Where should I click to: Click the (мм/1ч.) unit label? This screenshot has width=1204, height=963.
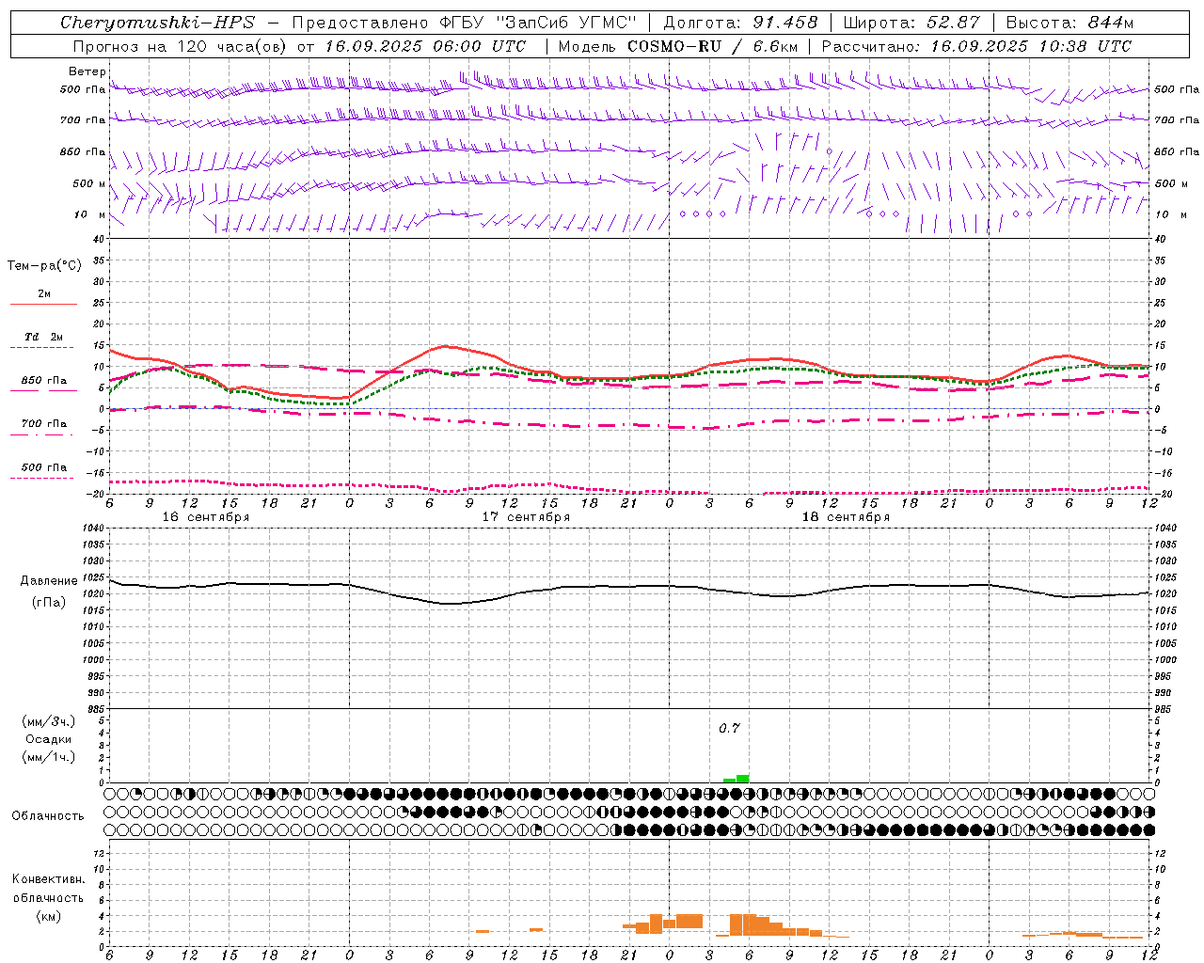click(x=49, y=757)
